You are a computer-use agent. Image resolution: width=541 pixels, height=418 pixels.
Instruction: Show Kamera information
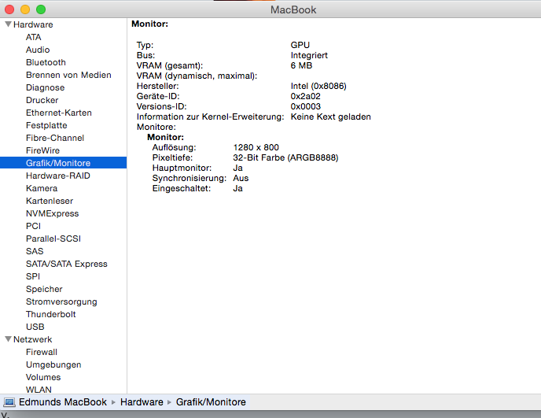click(42, 188)
